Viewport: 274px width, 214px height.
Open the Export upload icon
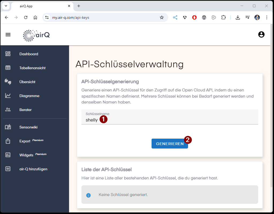8,141
